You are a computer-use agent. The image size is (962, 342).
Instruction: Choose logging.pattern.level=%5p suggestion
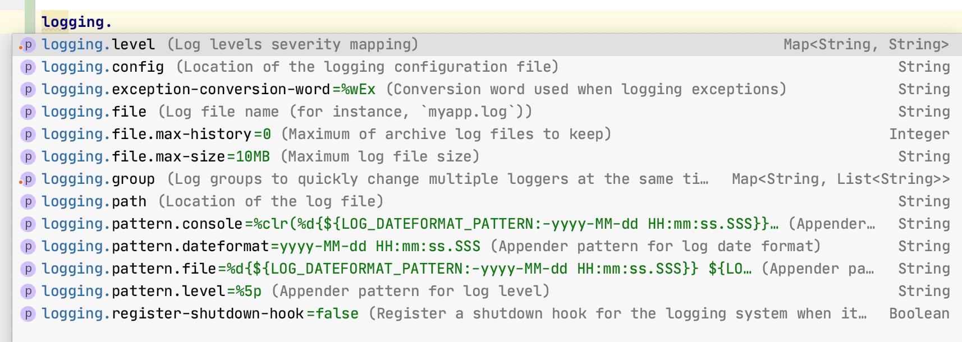pyautogui.click(x=487, y=291)
